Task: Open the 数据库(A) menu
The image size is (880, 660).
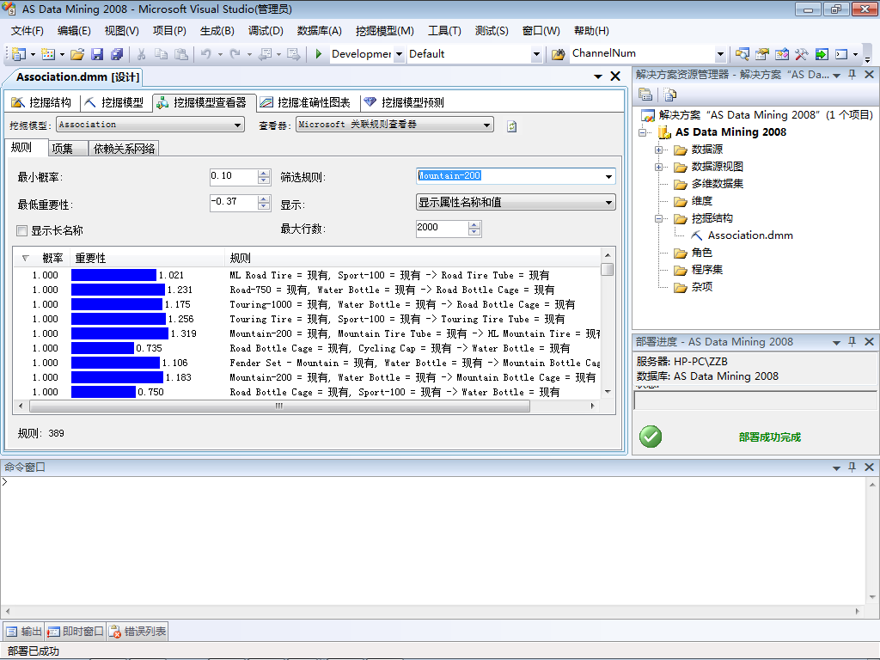Action: (x=320, y=31)
